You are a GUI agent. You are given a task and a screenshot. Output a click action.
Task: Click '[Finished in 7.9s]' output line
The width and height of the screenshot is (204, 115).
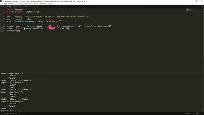pos(11,111)
